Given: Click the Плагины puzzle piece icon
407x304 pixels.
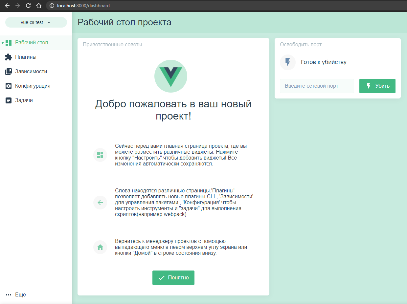Looking at the screenshot, I should (9, 57).
